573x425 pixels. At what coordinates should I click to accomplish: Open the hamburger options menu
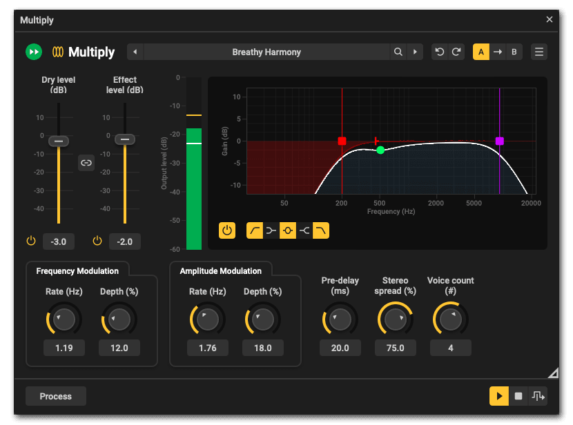pyautogui.click(x=539, y=52)
